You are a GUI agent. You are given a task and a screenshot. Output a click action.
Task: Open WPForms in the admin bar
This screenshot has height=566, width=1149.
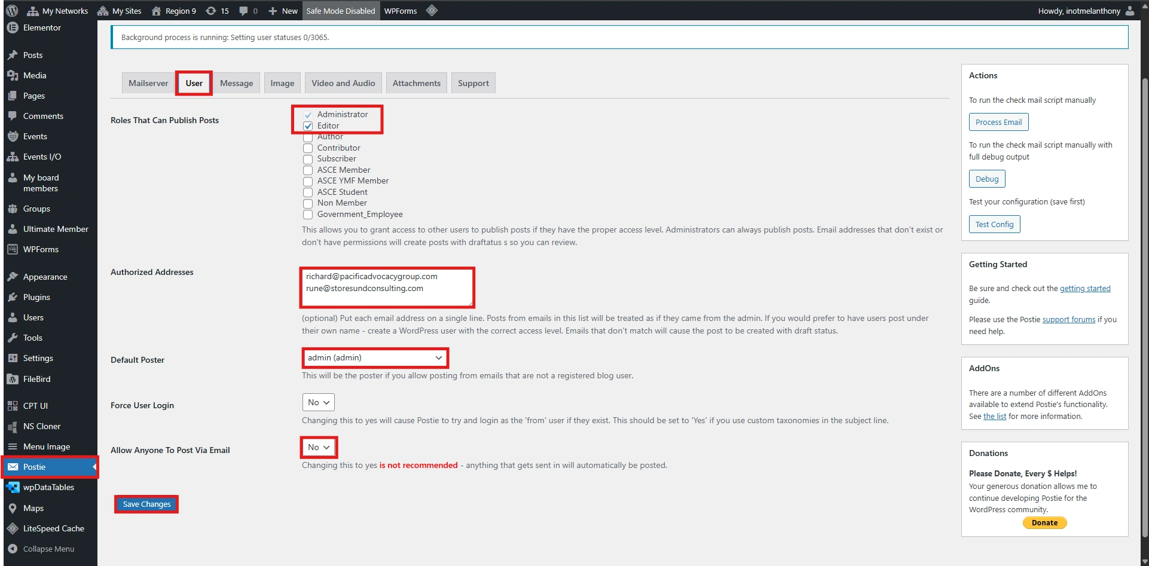pos(401,11)
